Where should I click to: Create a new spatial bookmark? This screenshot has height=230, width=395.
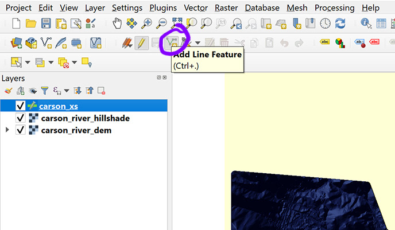[x=296, y=24]
